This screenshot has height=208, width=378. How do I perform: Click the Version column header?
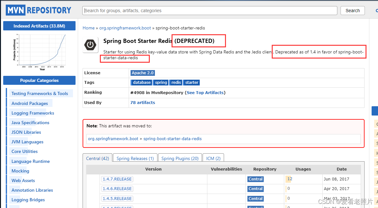click(153, 169)
